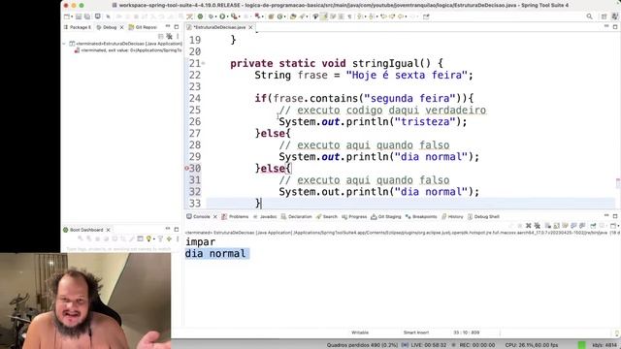Click the green plus icon in Boot Dashboard
621x349 pixels.
[169, 239]
